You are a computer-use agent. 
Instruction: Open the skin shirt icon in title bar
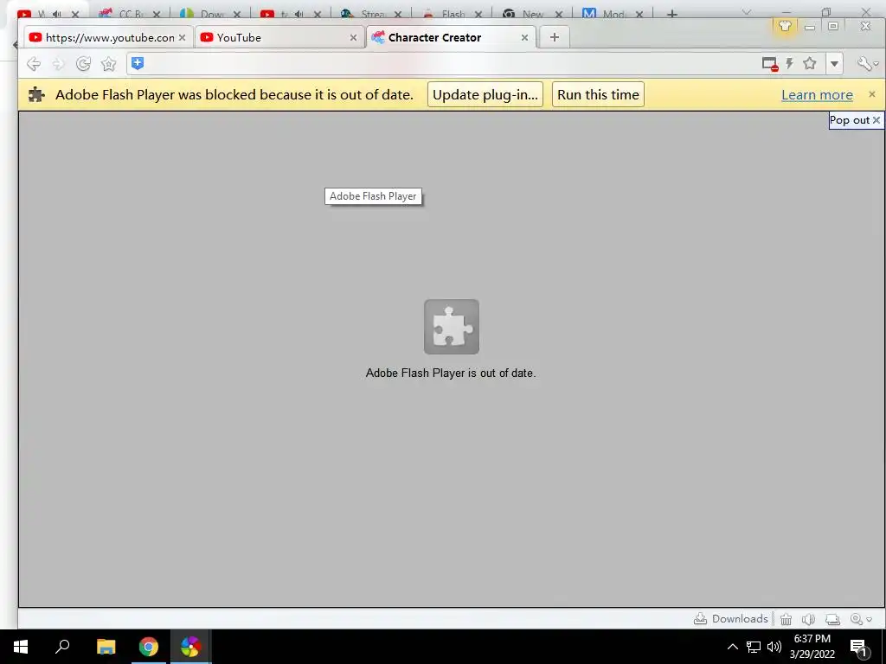(784, 25)
